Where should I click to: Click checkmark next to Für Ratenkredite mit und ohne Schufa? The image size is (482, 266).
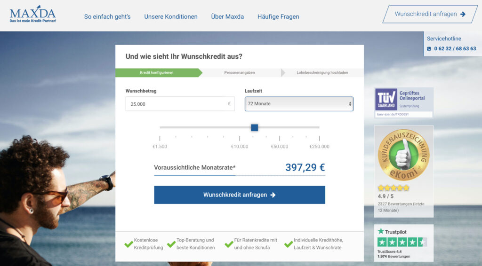229,244
